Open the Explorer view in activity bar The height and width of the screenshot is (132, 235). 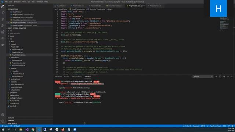[3, 7]
